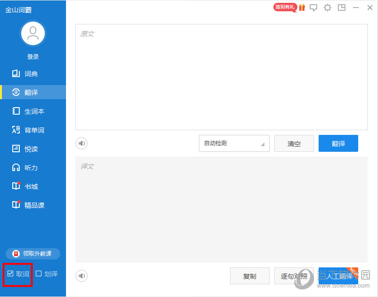The height and width of the screenshot is (297, 378).
Task: Click the 清空 clear button
Action: 294,143
